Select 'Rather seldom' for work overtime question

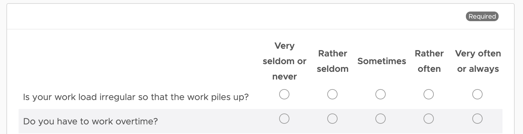coord(332,119)
